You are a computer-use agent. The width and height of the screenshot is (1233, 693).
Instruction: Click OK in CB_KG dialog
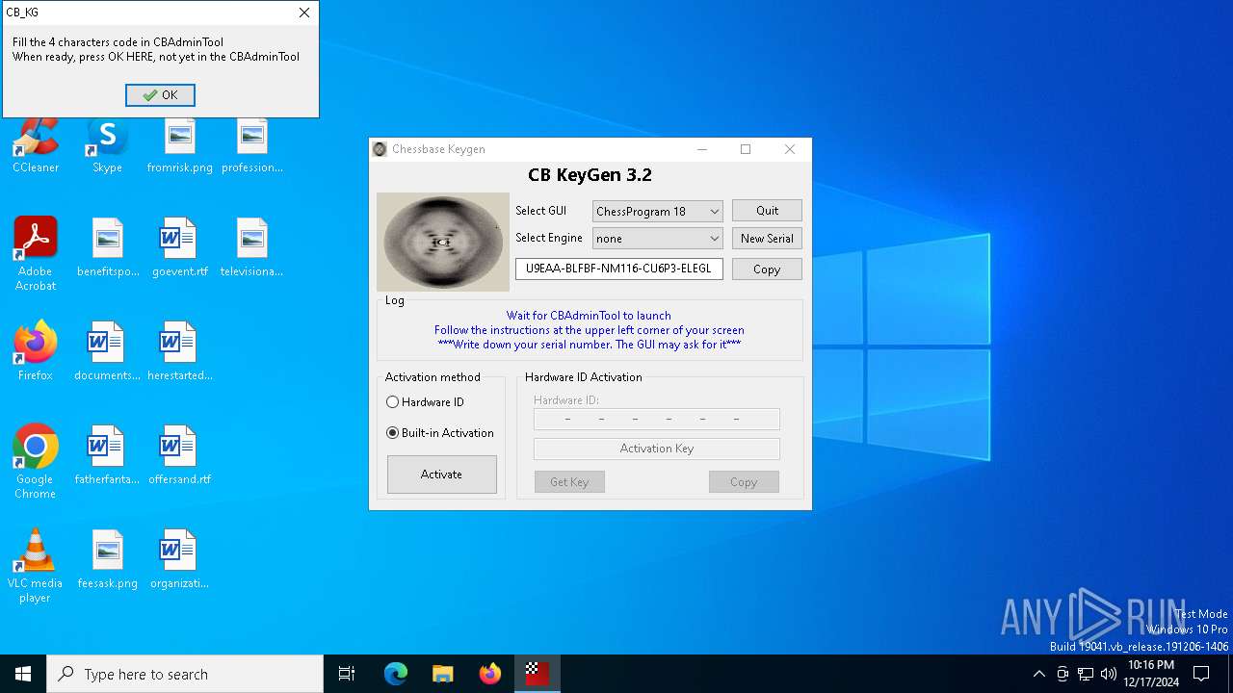tap(160, 95)
